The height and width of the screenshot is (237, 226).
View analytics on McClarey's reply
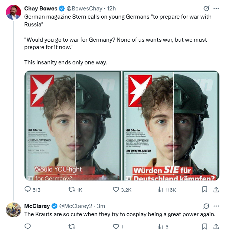pos(160,226)
